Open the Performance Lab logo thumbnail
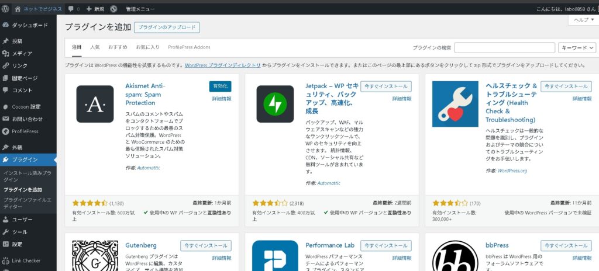 point(275,256)
